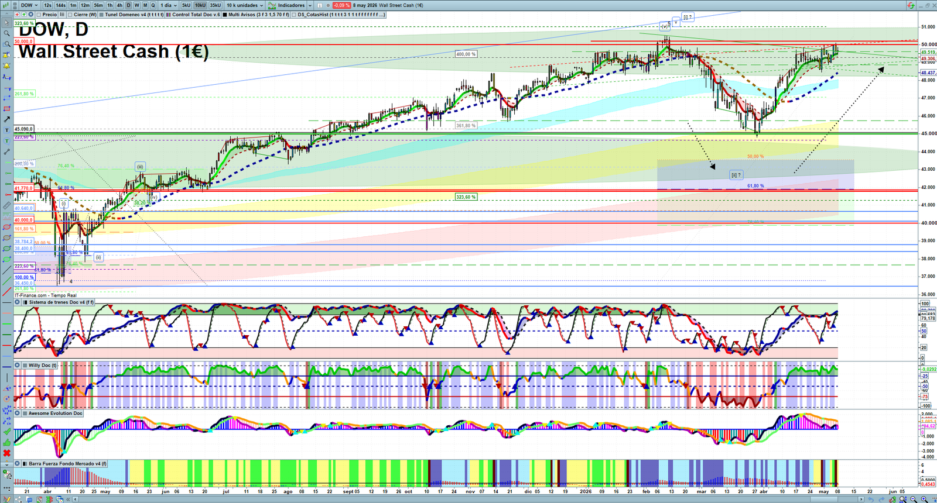Toggle the 10kU units button
The width and height of the screenshot is (937, 503).
[200, 5]
